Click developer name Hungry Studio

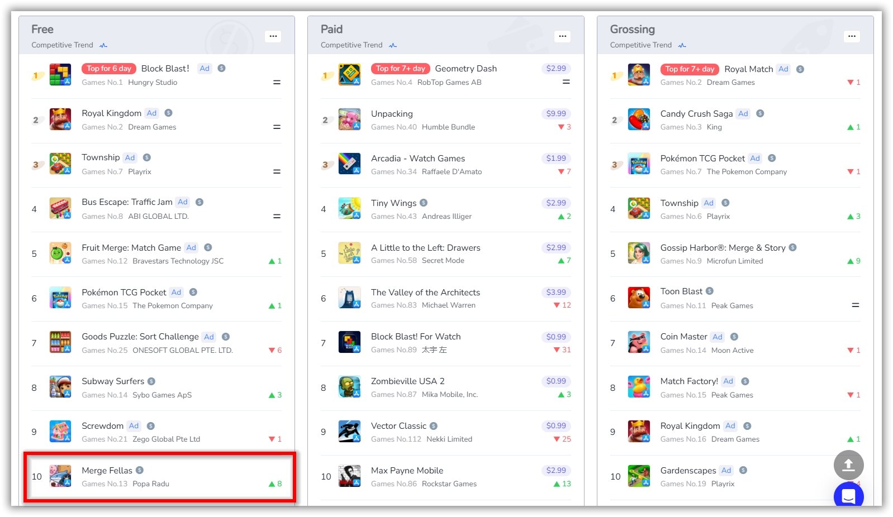click(153, 83)
